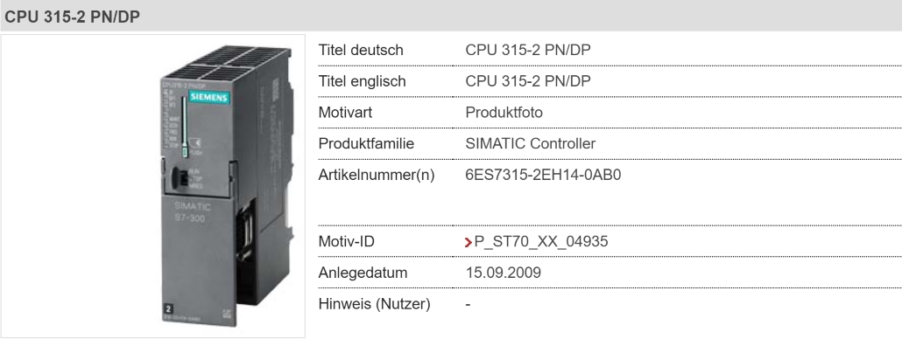Click the Artikelnummer(n) label
This screenshot has width=902, height=346.
(x=377, y=175)
